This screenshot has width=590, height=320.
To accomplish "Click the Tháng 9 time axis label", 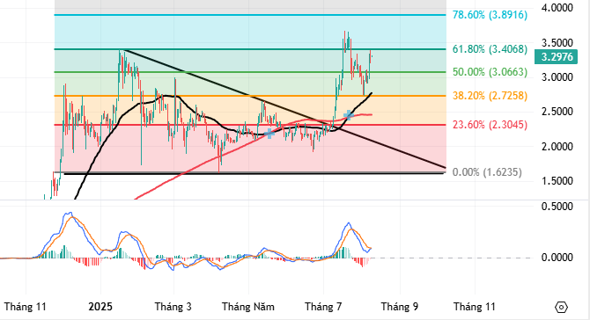I will tap(400, 307).
